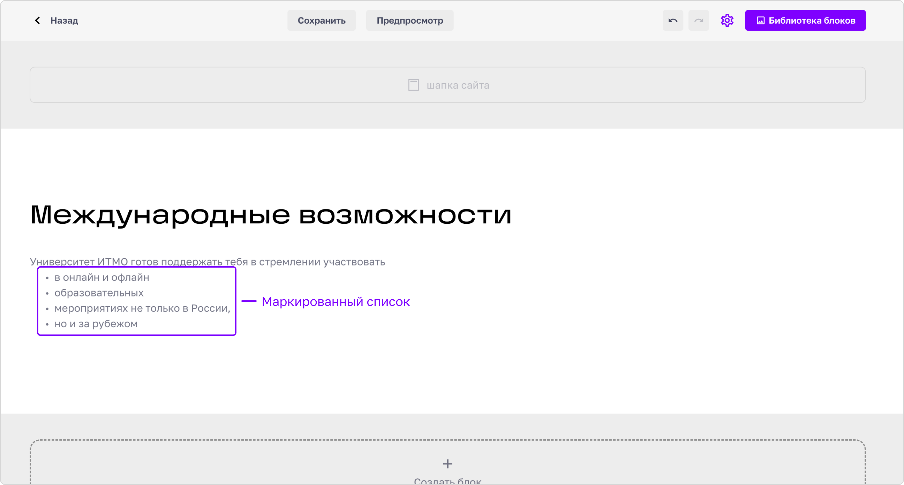Click list item мероприятиях не только в России
The height and width of the screenshot is (485, 904).
(x=142, y=308)
